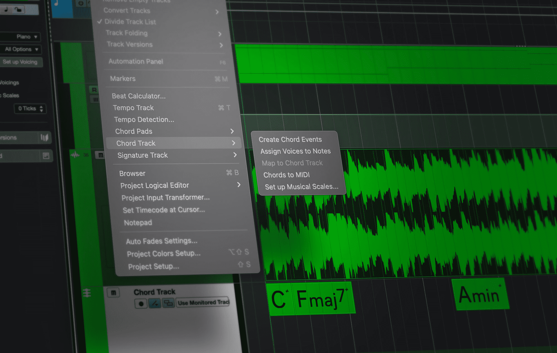The image size is (557, 353).
Task: Click the lock icon in the top-left toolbar
Action: point(18,10)
